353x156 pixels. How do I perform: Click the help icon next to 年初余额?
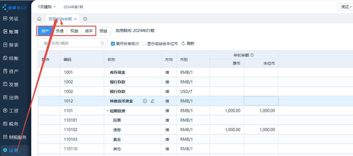(252, 55)
